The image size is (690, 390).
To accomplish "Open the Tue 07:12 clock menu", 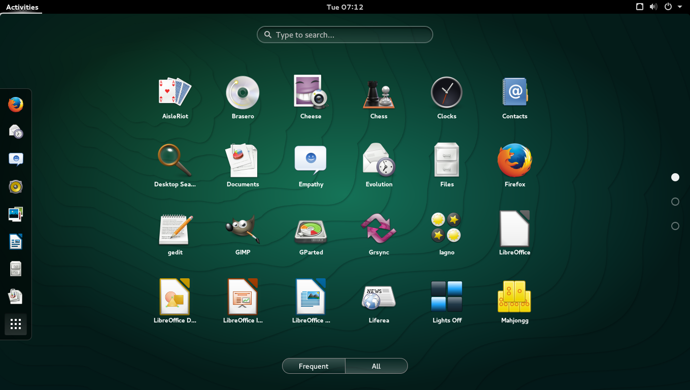I will [x=345, y=7].
